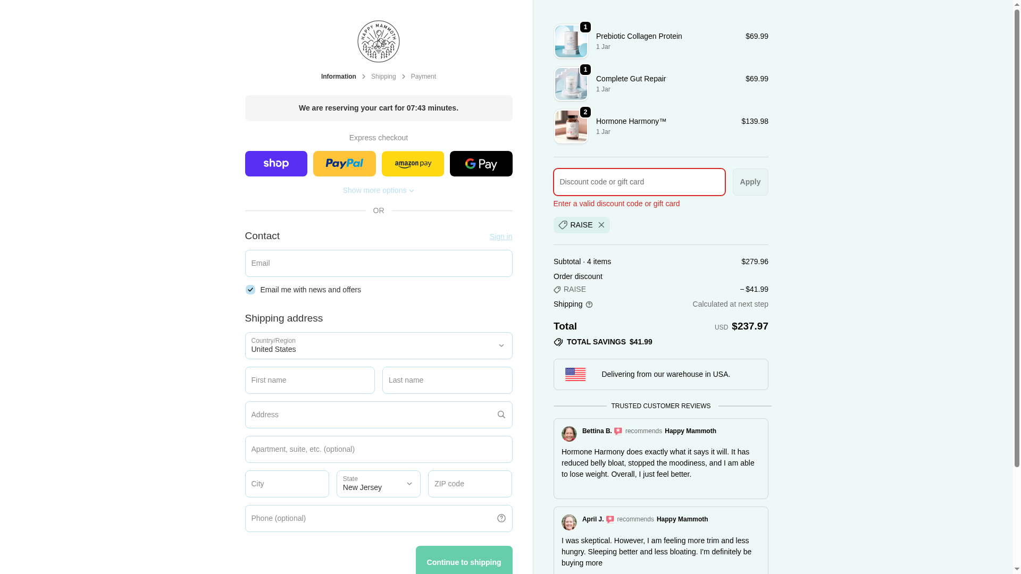Focus the Discount code or gift card field

(x=639, y=182)
